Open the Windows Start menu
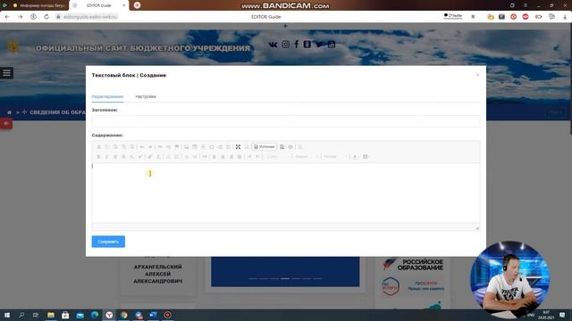Viewport: 572px width, 321px height. click(6, 315)
